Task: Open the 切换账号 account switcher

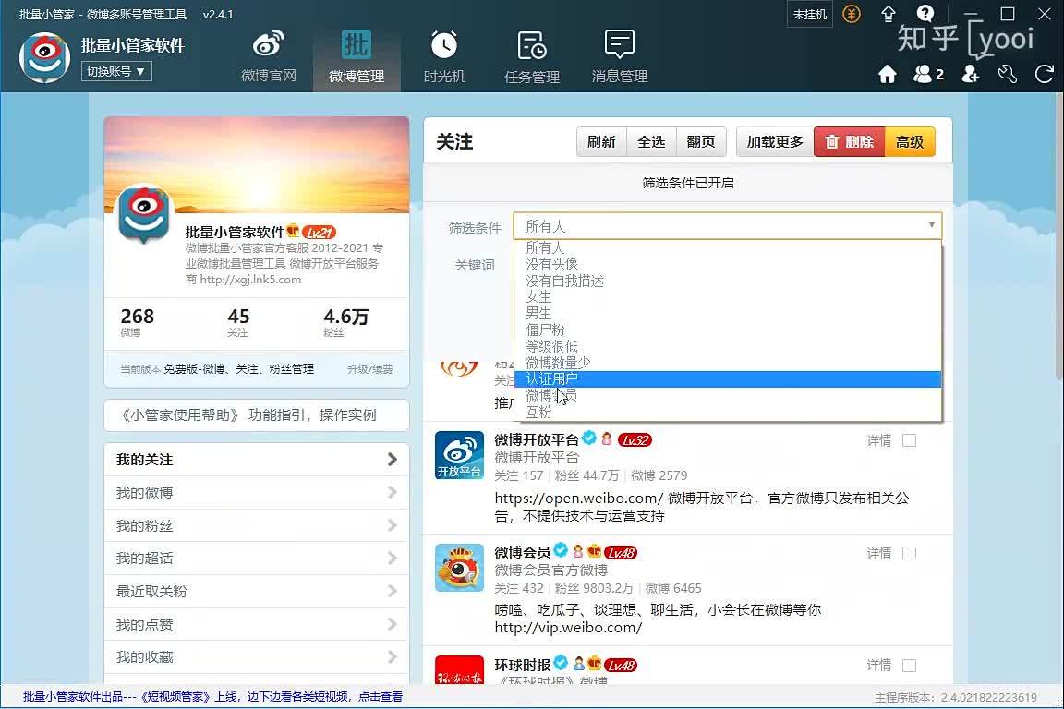Action: click(x=116, y=71)
